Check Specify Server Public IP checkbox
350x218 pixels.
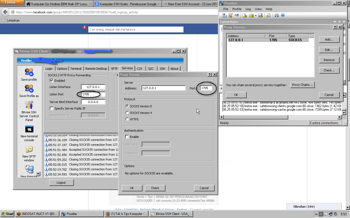coord(51,108)
